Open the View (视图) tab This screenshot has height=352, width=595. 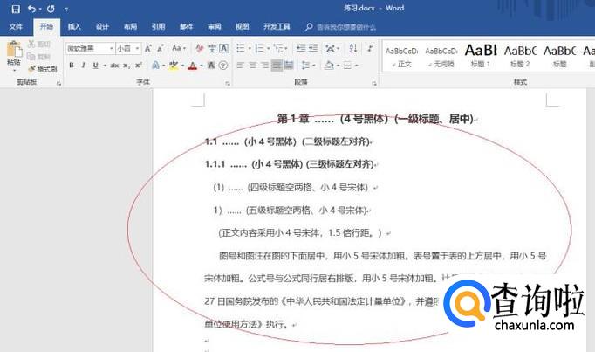coord(242,27)
